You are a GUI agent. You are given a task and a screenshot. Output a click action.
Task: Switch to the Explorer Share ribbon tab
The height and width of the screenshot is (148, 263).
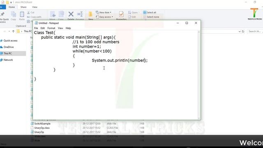click(23, 7)
